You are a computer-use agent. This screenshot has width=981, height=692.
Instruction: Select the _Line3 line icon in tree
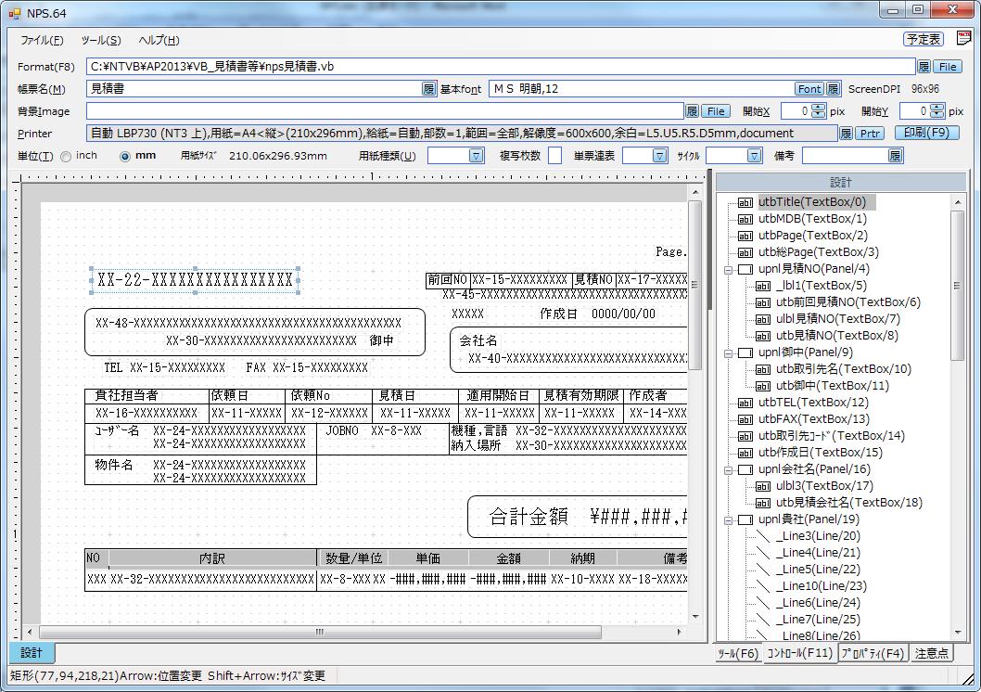(x=763, y=536)
